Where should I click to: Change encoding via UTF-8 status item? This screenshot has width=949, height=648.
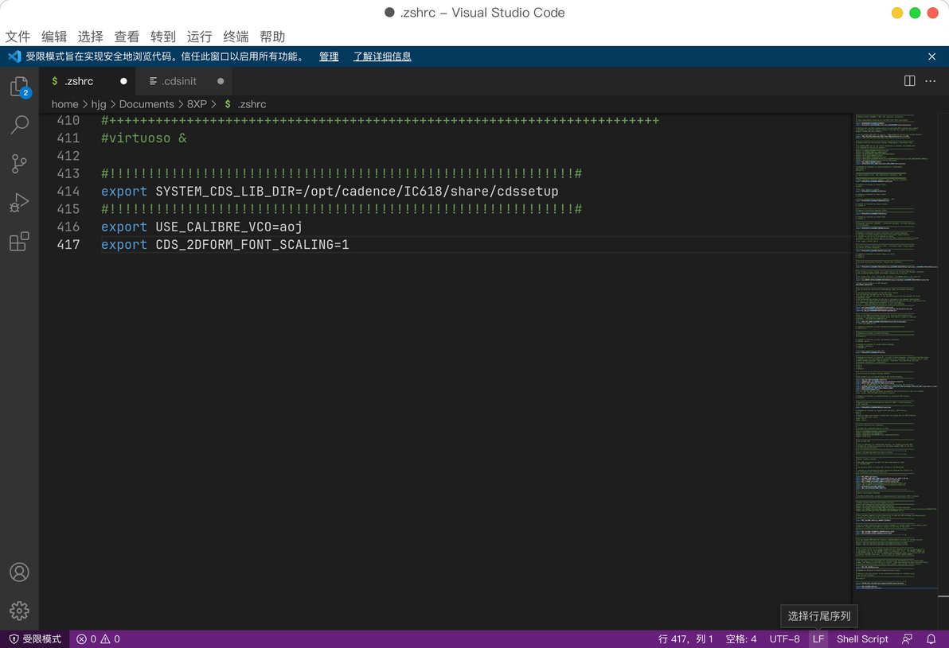pos(784,639)
